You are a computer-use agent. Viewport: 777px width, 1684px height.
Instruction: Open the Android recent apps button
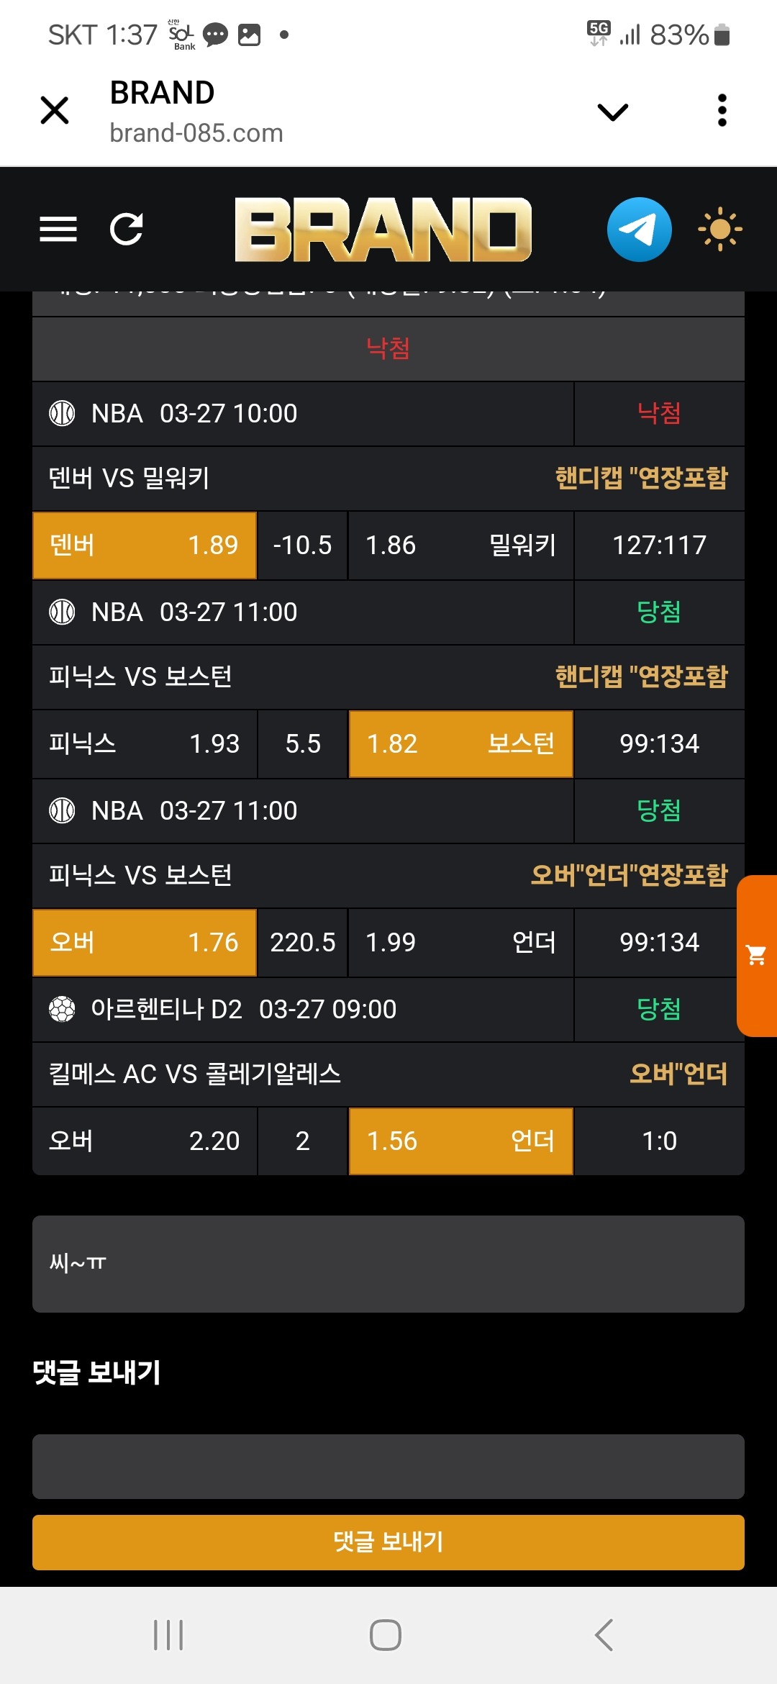tap(168, 1635)
